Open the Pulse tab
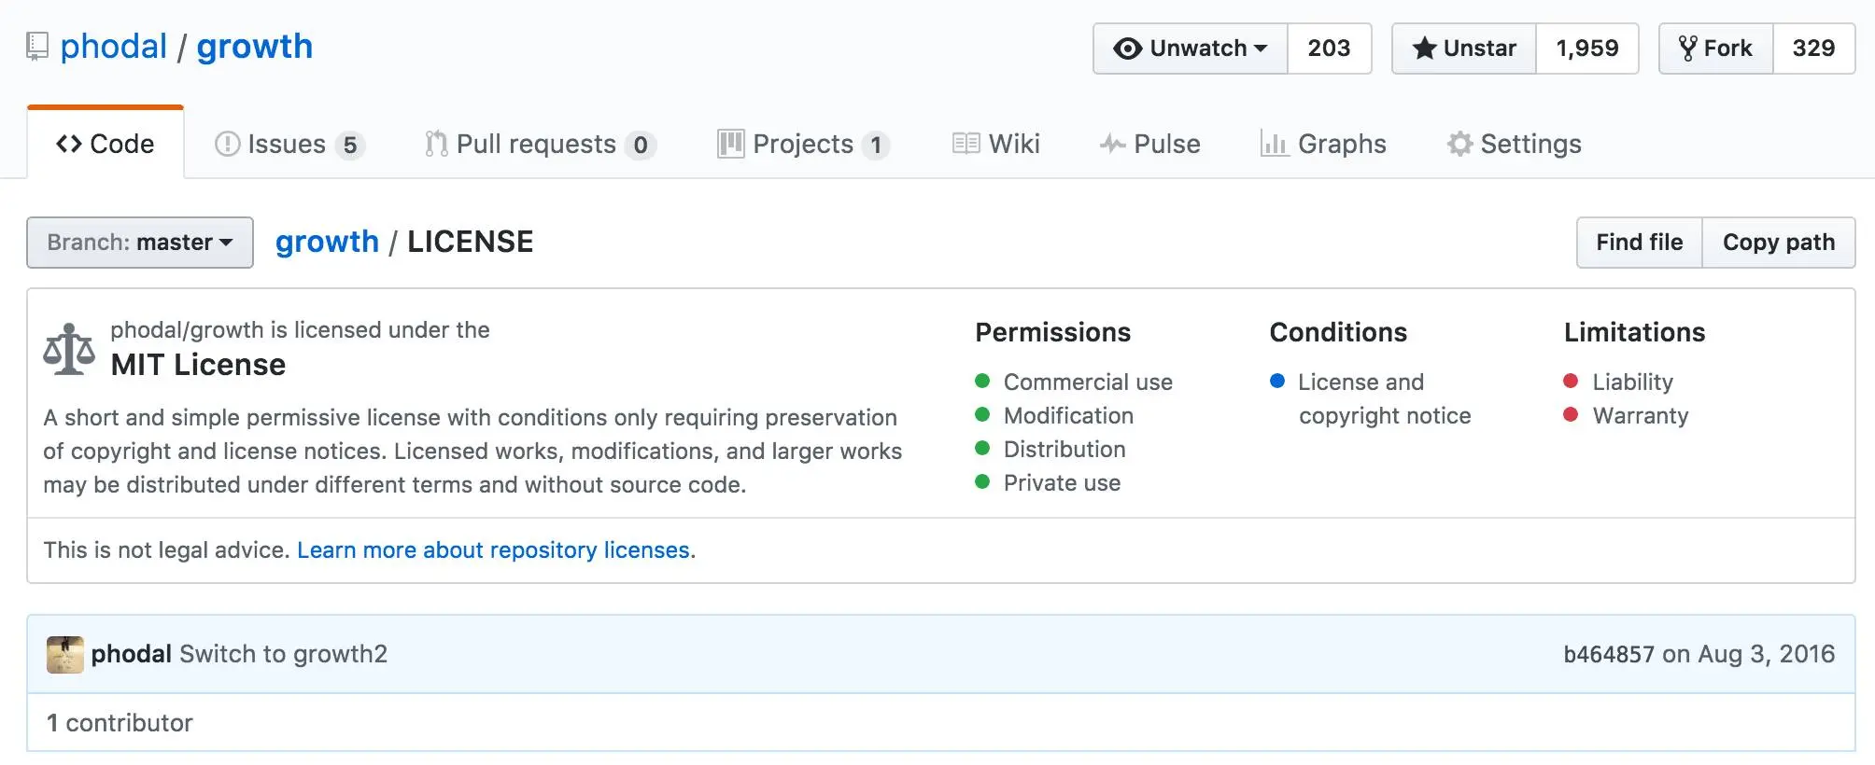 tap(1150, 144)
